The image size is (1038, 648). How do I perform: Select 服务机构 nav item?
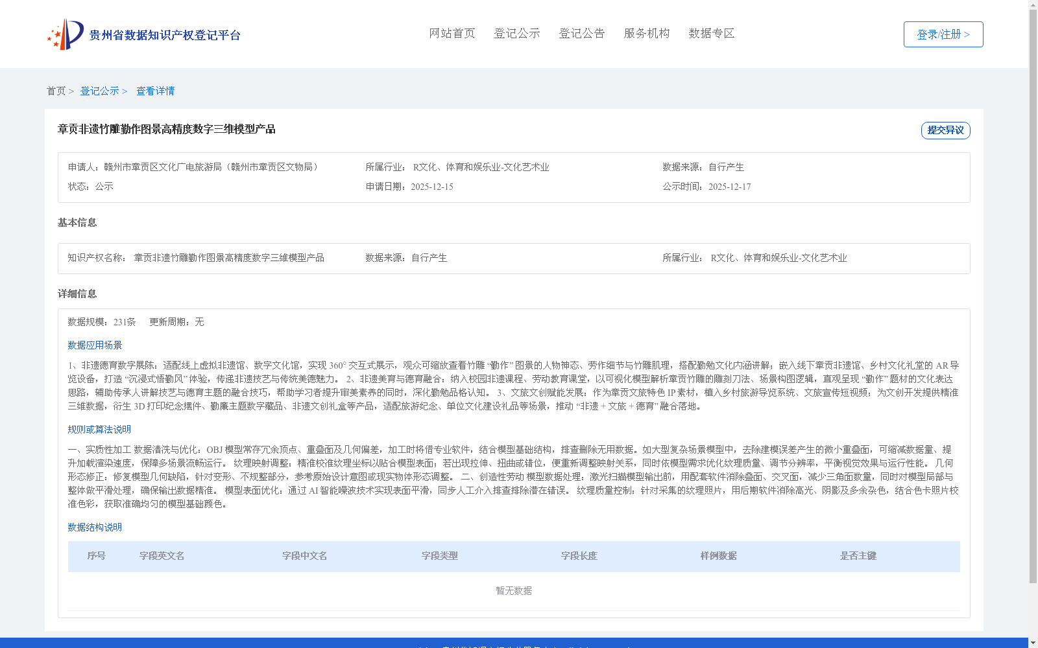point(647,33)
